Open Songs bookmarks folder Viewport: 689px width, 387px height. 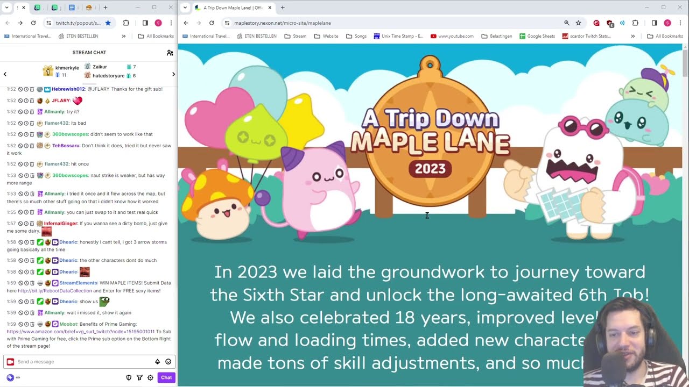coord(356,36)
